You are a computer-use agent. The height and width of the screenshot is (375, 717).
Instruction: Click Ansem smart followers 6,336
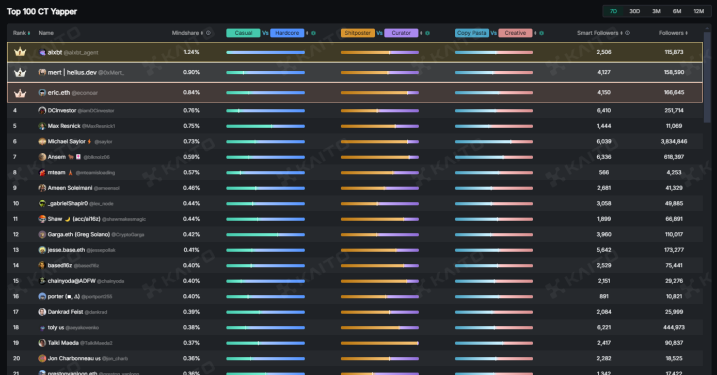click(604, 157)
